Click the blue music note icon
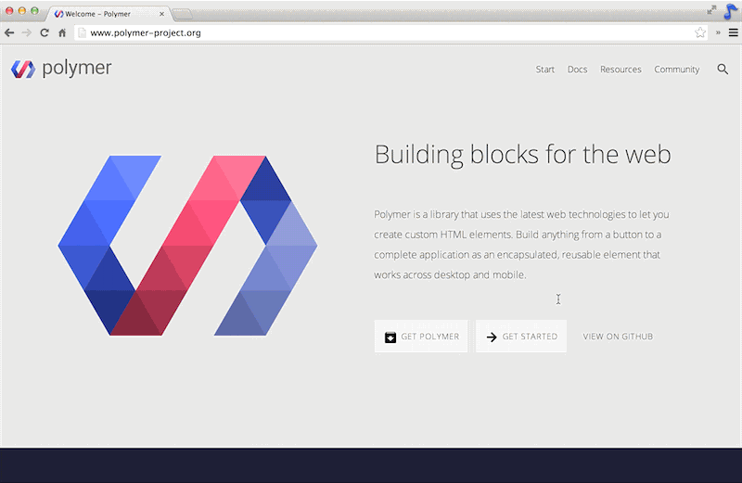 pos(730,11)
